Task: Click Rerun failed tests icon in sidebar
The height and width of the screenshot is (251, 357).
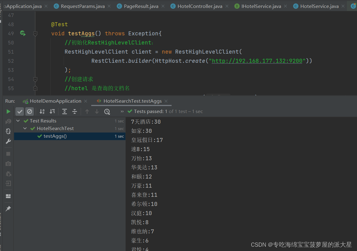Action: tap(8, 121)
